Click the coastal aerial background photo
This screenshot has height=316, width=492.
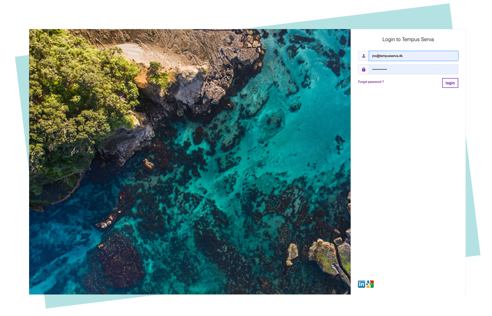pos(190,162)
